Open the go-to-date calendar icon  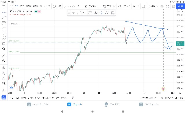(73, 98)
